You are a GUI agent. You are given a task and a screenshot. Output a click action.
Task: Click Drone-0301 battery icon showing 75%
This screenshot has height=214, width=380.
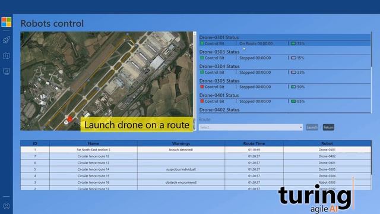point(293,43)
